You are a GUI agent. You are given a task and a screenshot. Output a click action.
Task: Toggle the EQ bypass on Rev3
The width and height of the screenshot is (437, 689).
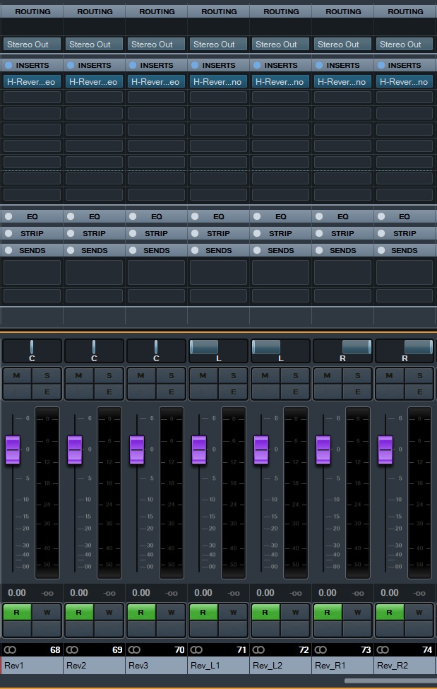tap(133, 216)
